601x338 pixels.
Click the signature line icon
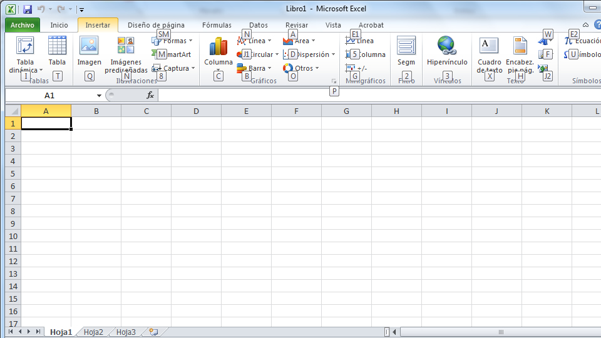pyautogui.click(x=543, y=54)
